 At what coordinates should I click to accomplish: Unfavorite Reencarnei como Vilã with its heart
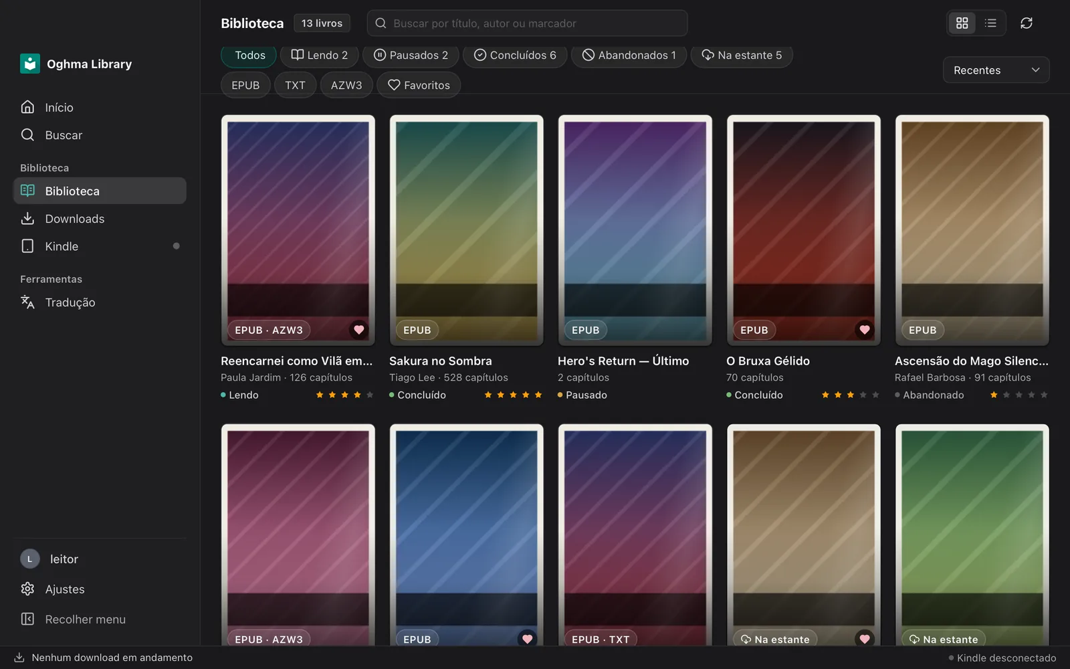(x=359, y=330)
